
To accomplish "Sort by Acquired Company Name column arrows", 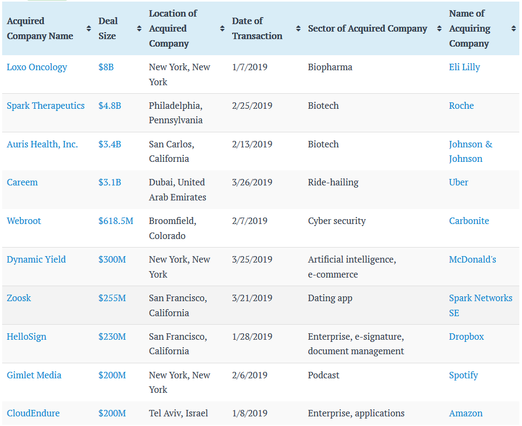I will (x=88, y=28).
